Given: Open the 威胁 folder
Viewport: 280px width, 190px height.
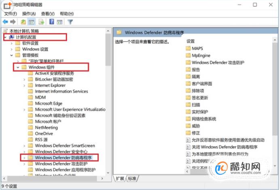Looking at the screenshot, I should click(196, 126).
